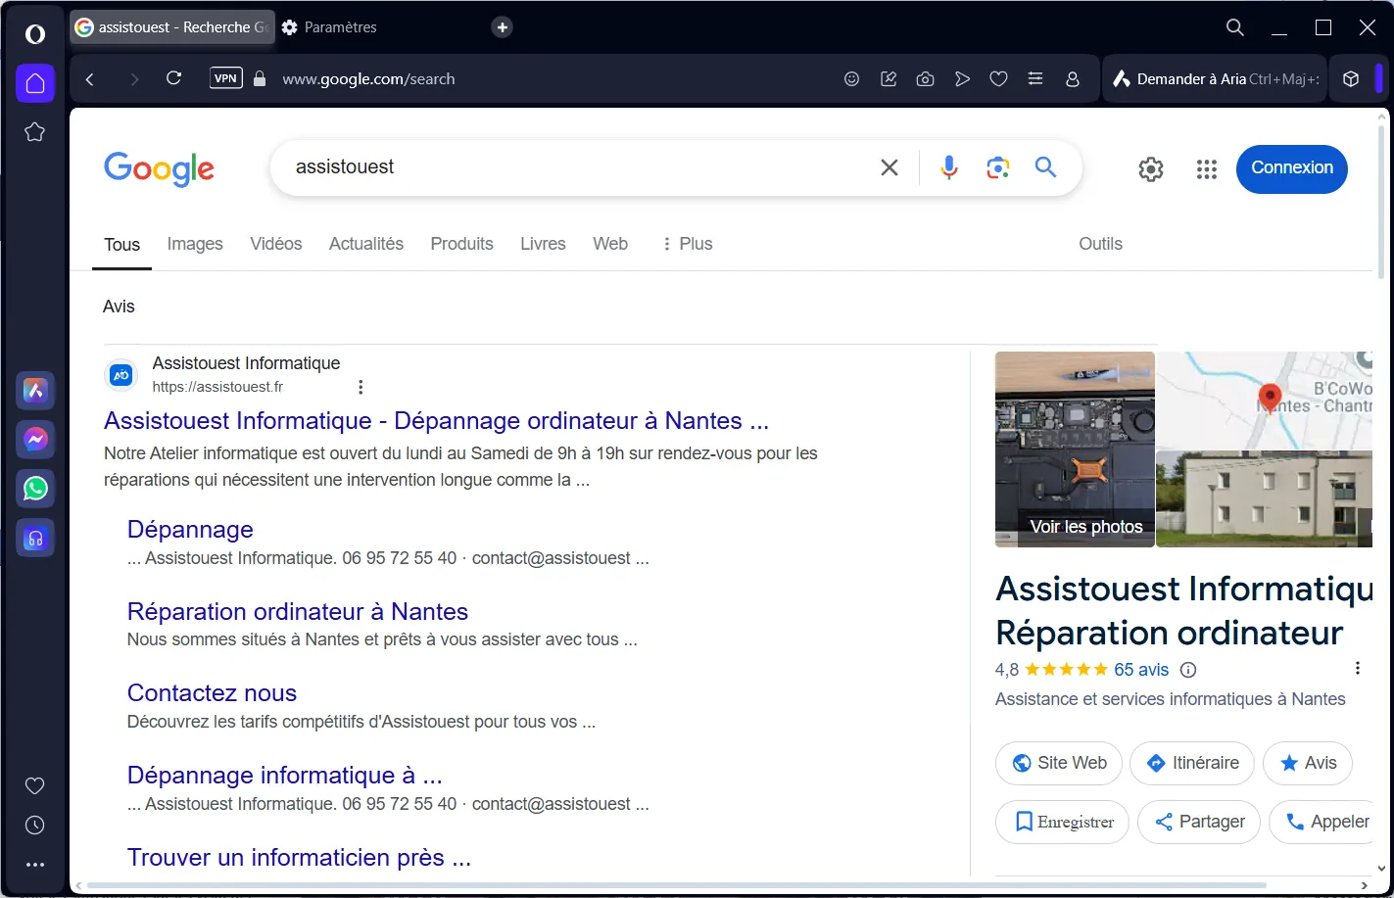Clear the search query with X
Viewport: 1394px width, 898px height.
(889, 167)
